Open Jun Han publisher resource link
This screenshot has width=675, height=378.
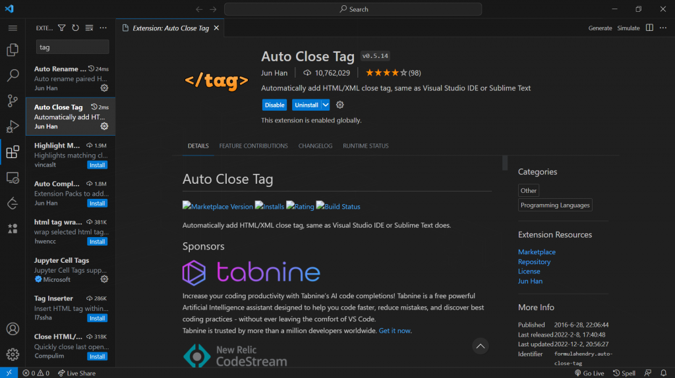click(x=530, y=281)
